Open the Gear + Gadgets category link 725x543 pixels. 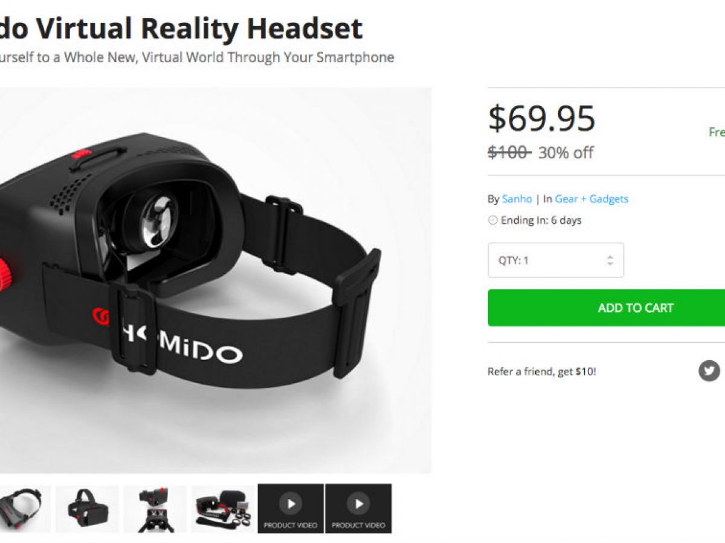(x=591, y=199)
